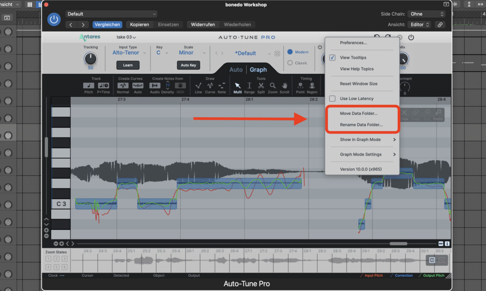
Task: Go to previous preset arrow in header
Action: click(x=71, y=25)
